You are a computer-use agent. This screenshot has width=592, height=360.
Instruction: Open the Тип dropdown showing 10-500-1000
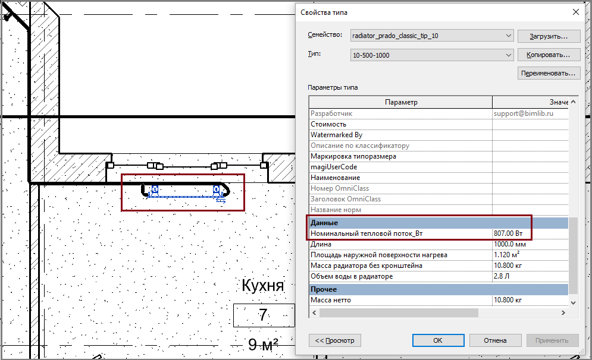[431, 55]
